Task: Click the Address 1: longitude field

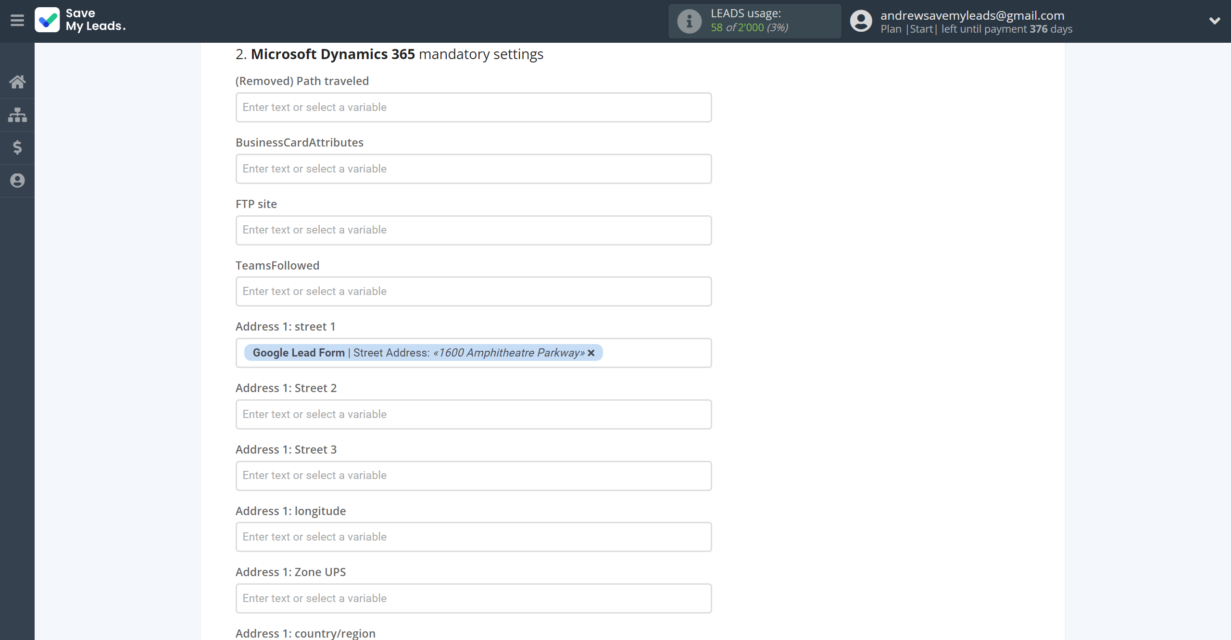Action: tap(473, 537)
